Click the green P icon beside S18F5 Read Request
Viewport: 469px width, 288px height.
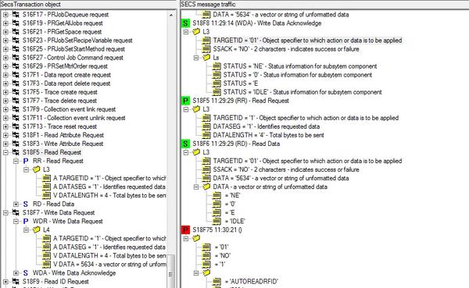tap(185, 101)
